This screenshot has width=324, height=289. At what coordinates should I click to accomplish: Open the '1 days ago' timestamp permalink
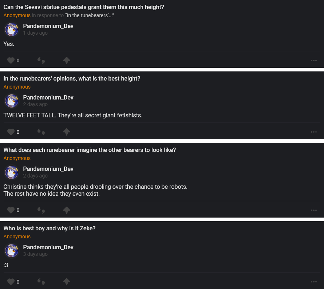pos(35,33)
